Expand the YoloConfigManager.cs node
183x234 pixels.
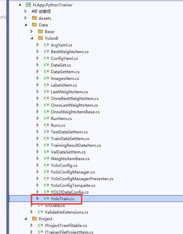(38, 172)
